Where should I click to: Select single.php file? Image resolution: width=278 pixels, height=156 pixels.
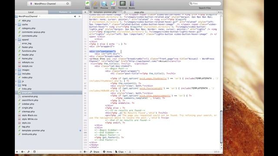[x=27, y=108]
